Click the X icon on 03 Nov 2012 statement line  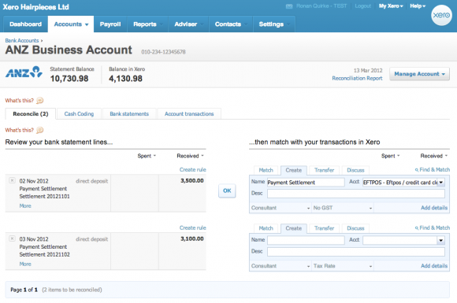tap(12, 238)
